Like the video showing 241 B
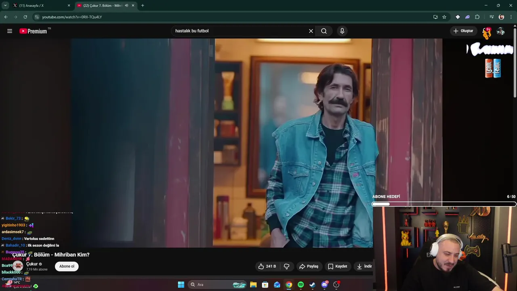 [267, 266]
